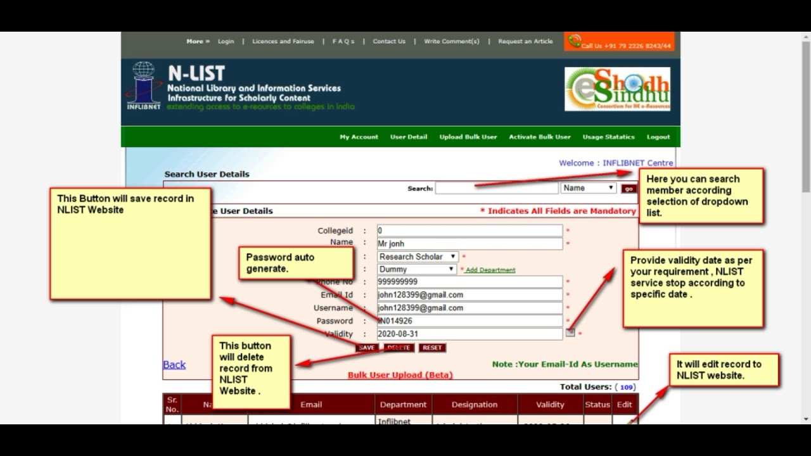Go to Activate Bulk User

[540, 137]
